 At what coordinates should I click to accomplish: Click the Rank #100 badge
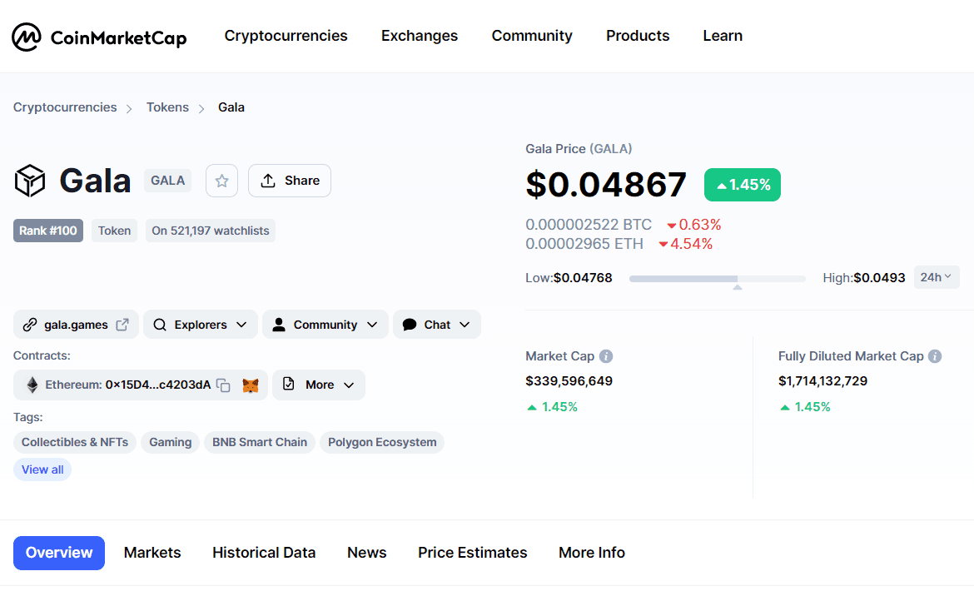point(47,231)
